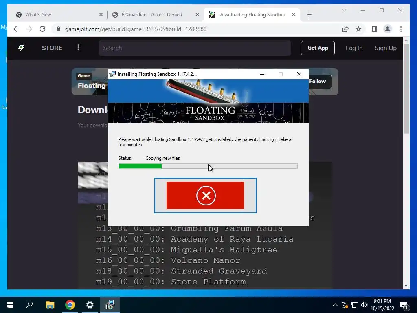Follow the Floating Sandbox game

pyautogui.click(x=320, y=82)
